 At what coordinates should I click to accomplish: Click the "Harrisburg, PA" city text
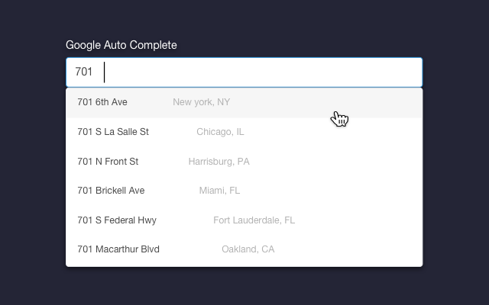219,162
